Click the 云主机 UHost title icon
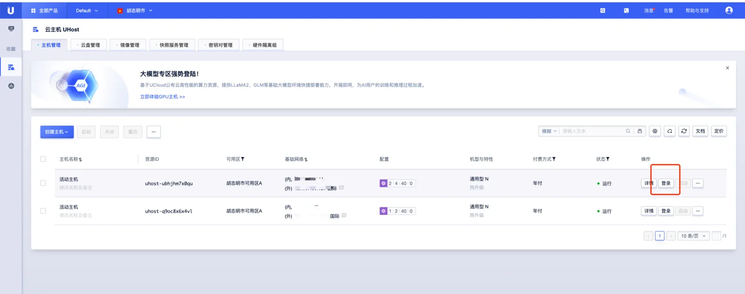 pos(35,29)
